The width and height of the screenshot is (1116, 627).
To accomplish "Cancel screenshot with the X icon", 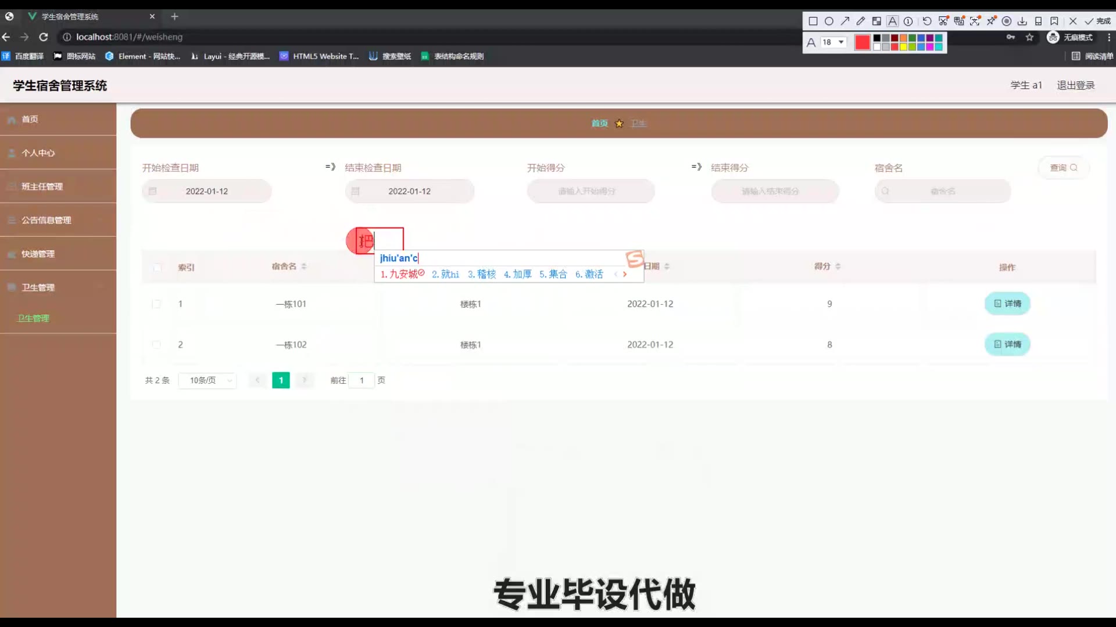I will point(1073,21).
